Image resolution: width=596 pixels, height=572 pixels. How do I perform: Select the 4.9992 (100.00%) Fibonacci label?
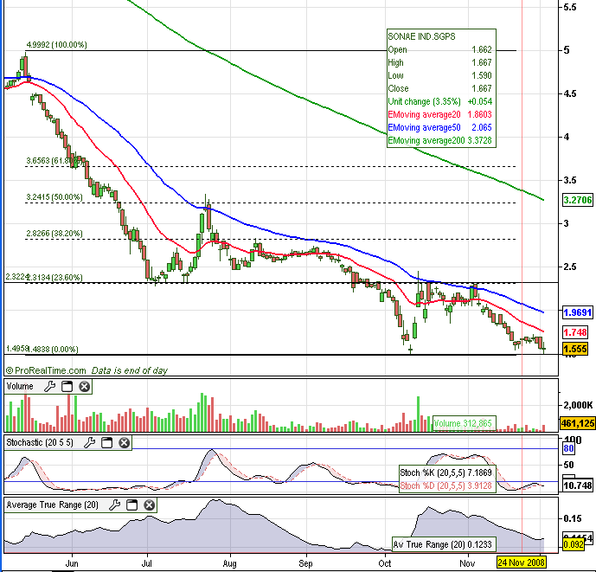[56, 45]
